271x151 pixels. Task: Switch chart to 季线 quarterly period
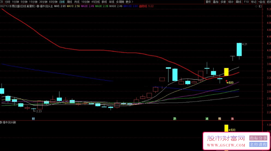(104, 2)
